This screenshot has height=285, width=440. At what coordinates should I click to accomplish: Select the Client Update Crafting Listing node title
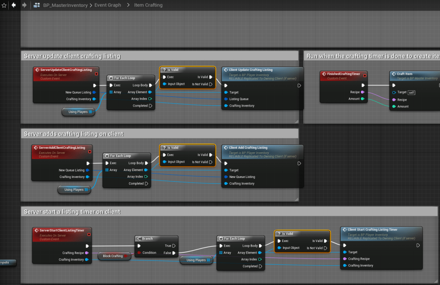pyautogui.click(x=250, y=70)
